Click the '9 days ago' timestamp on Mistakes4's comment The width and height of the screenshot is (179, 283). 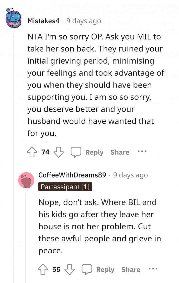pos(84,21)
